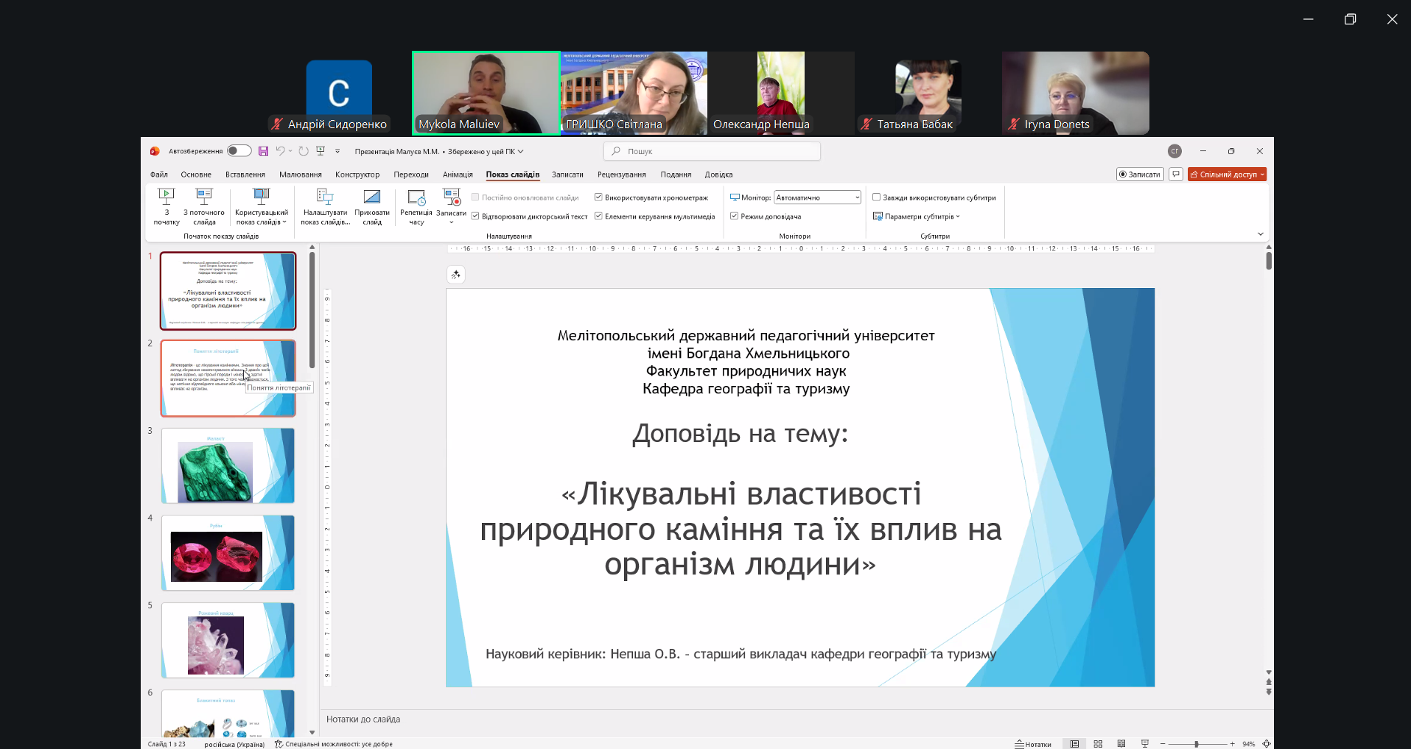Open the Монітор dropdown list

pyautogui.click(x=857, y=197)
